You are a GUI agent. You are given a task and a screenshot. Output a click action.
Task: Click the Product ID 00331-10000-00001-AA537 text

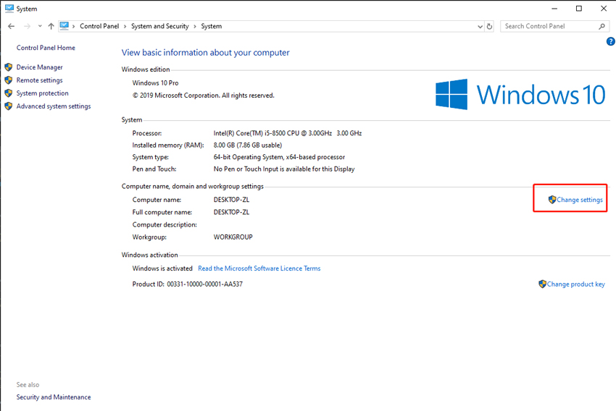pos(188,284)
